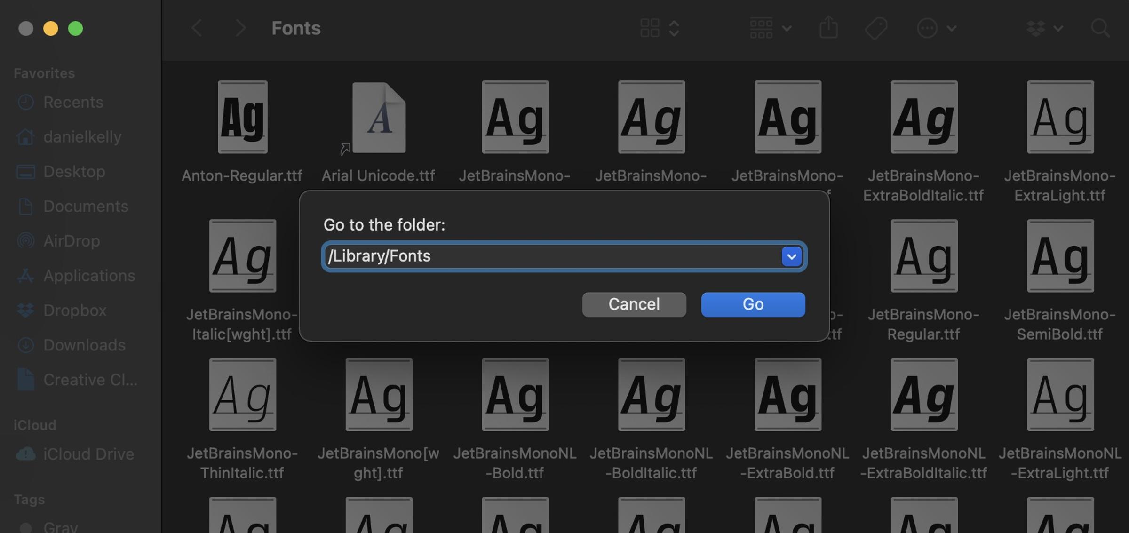The width and height of the screenshot is (1129, 533).
Task: Click the Cancel button to dismiss
Action: coord(633,304)
